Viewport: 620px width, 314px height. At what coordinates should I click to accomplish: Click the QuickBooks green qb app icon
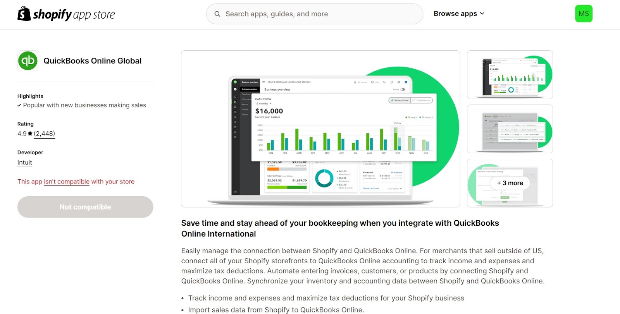(x=28, y=61)
